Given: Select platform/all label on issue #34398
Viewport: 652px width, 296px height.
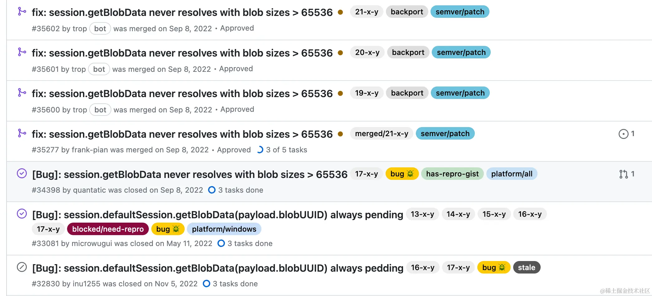Looking at the screenshot, I should (x=512, y=174).
